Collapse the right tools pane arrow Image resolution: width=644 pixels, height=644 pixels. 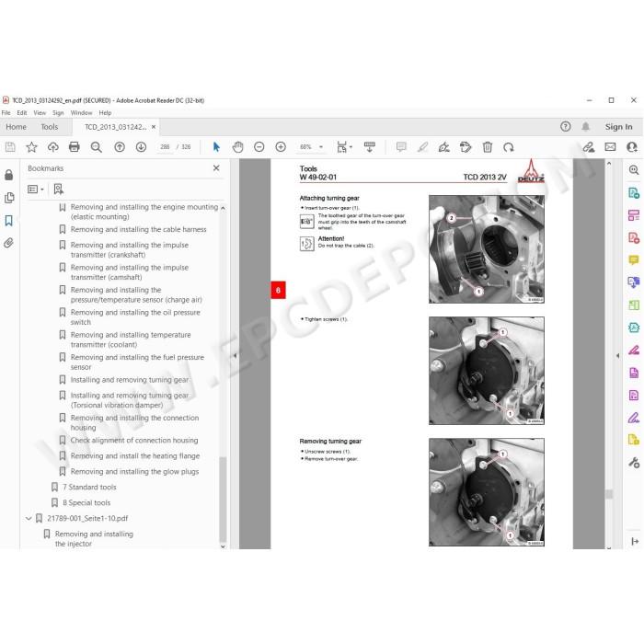click(x=617, y=356)
